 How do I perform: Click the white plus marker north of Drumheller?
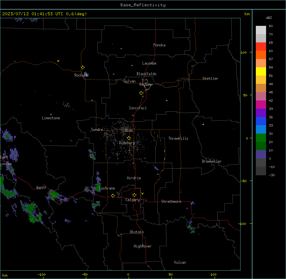(x=203, y=124)
